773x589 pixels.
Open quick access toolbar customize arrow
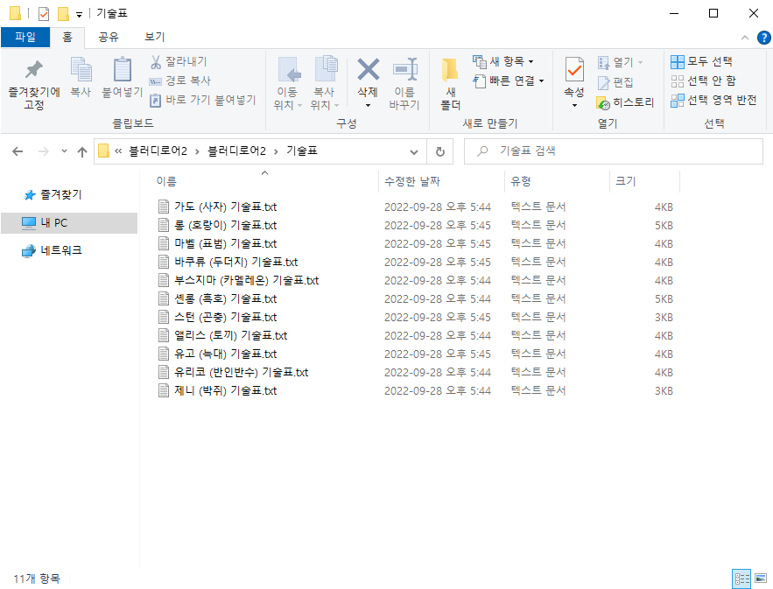[79, 14]
